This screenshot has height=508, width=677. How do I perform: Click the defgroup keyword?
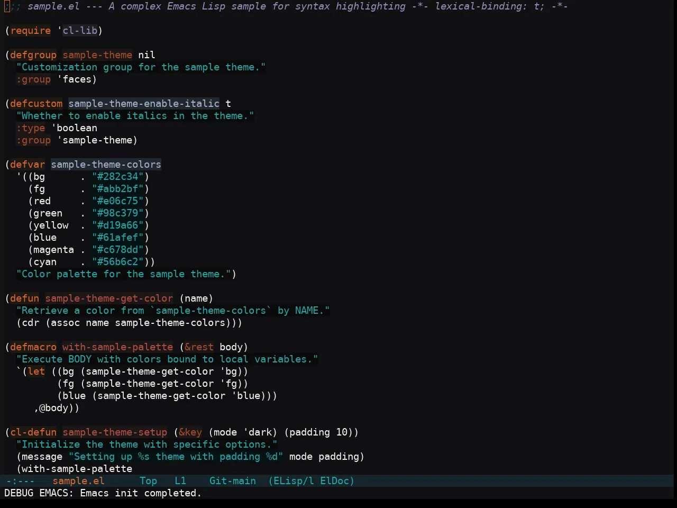[x=33, y=55]
